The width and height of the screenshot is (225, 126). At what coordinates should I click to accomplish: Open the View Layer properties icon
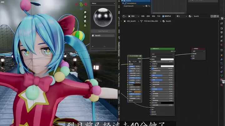click(222, 37)
